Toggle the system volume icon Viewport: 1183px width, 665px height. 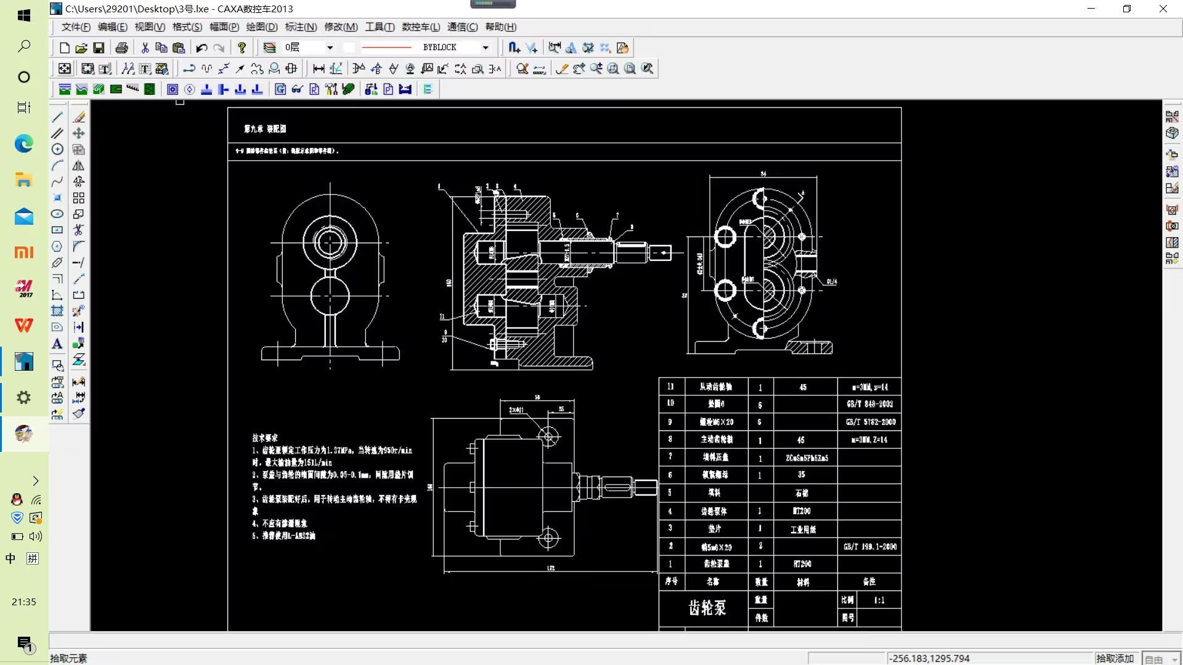point(36,536)
